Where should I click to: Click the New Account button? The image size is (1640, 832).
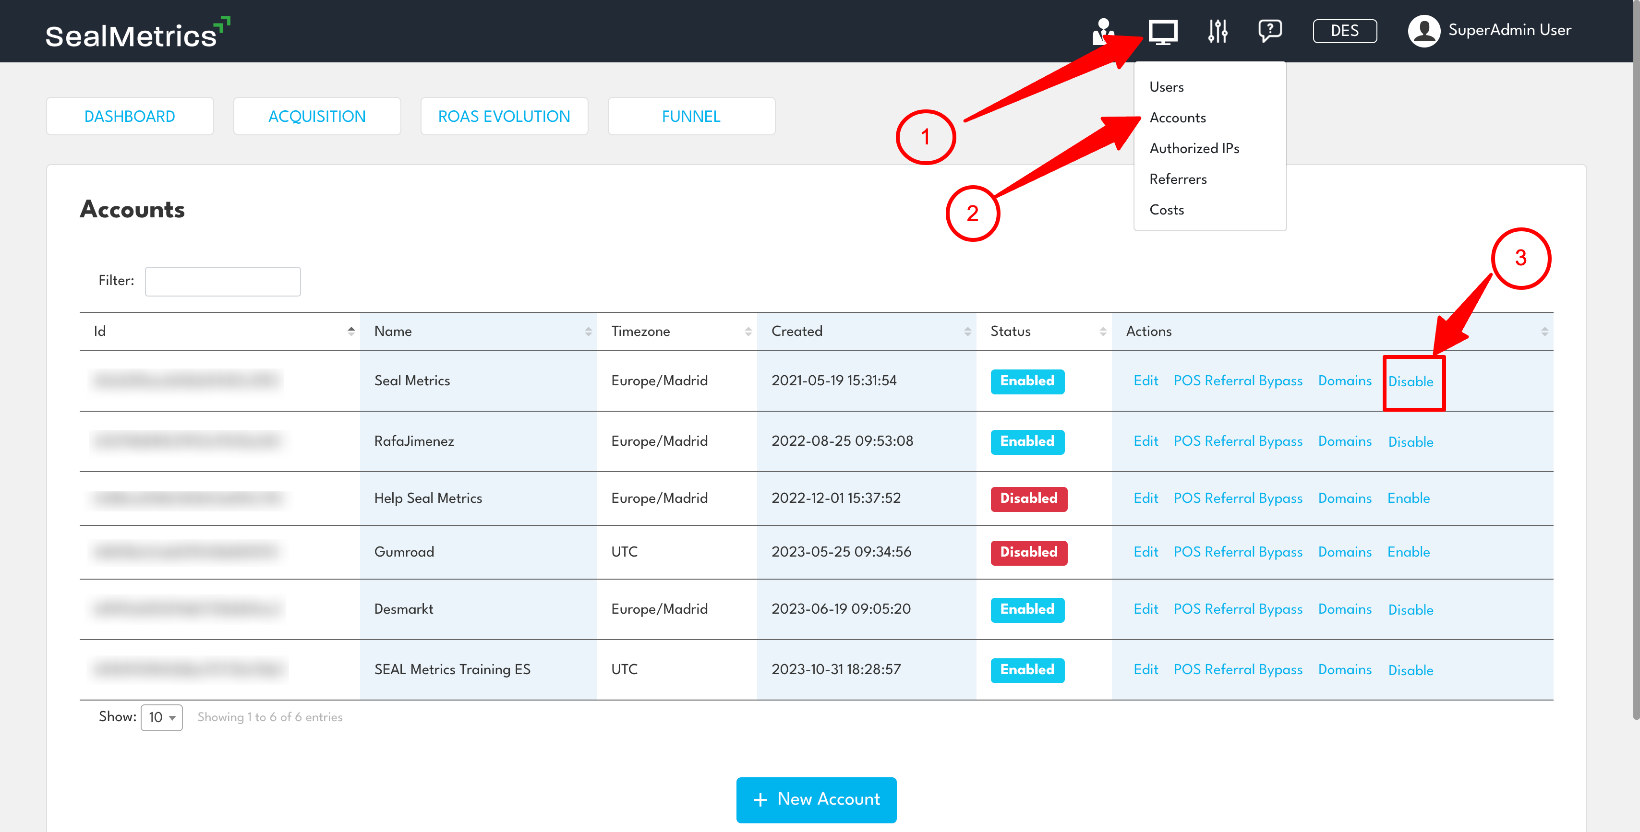816,799
